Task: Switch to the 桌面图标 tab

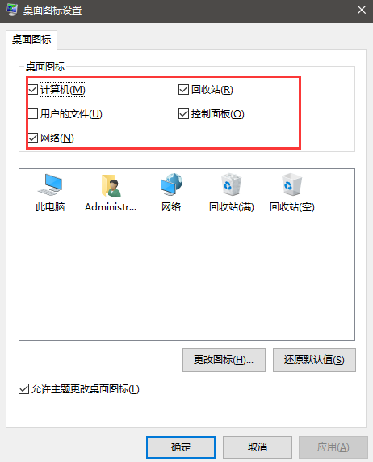Action: (31, 39)
